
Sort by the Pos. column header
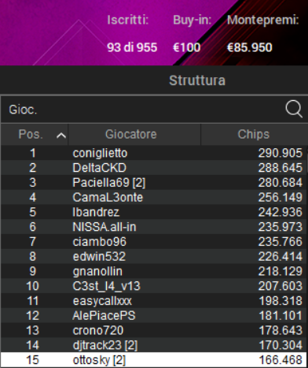[x=35, y=135]
